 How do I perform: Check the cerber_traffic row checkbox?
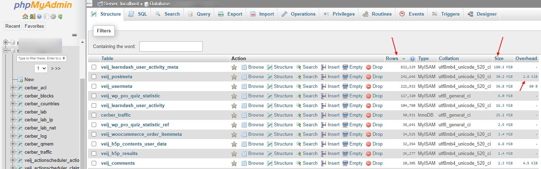point(94,115)
